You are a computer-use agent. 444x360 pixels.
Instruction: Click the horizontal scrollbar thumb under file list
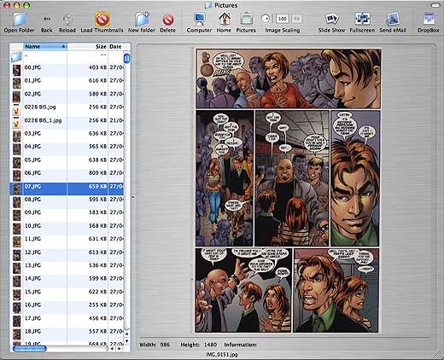click(x=29, y=348)
